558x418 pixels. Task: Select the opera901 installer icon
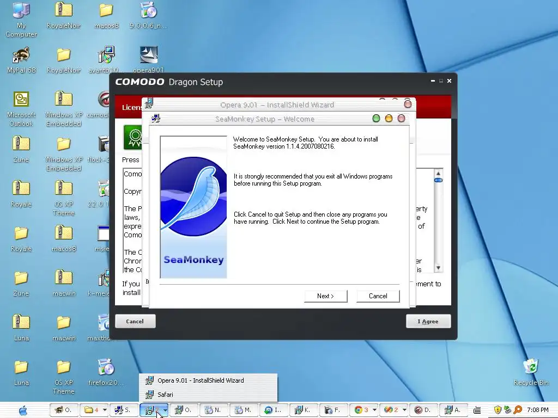pos(148,59)
